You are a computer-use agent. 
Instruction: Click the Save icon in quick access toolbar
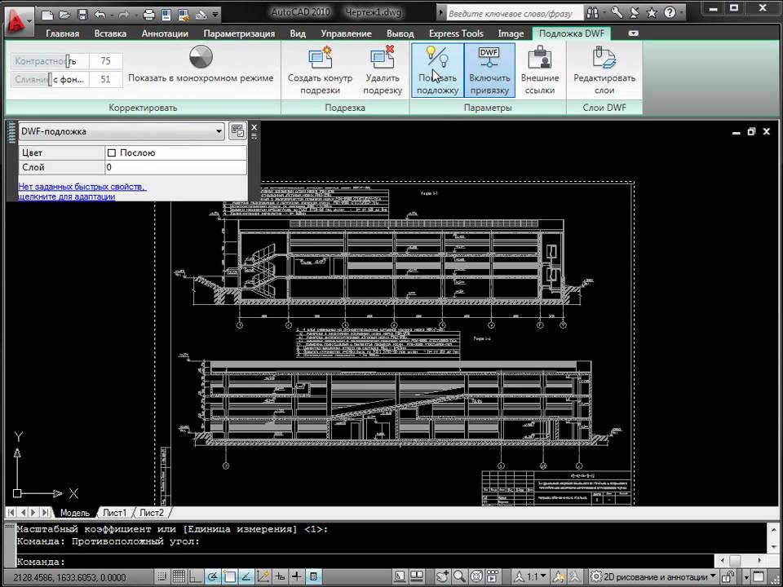click(x=82, y=15)
